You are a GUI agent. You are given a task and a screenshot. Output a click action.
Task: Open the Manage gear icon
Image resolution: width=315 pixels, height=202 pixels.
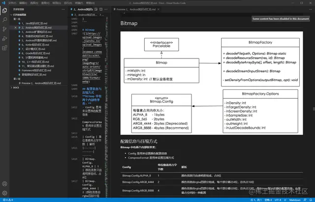coord(4,193)
